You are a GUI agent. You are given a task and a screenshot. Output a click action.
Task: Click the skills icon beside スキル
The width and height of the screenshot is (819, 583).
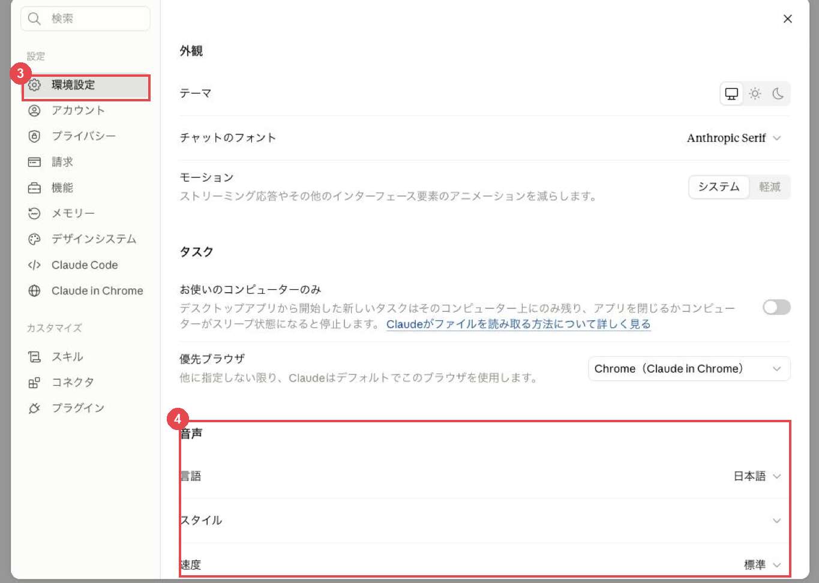[x=34, y=357]
